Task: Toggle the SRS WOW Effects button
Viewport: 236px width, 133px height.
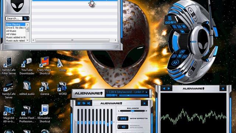Action: tap(123, 119)
